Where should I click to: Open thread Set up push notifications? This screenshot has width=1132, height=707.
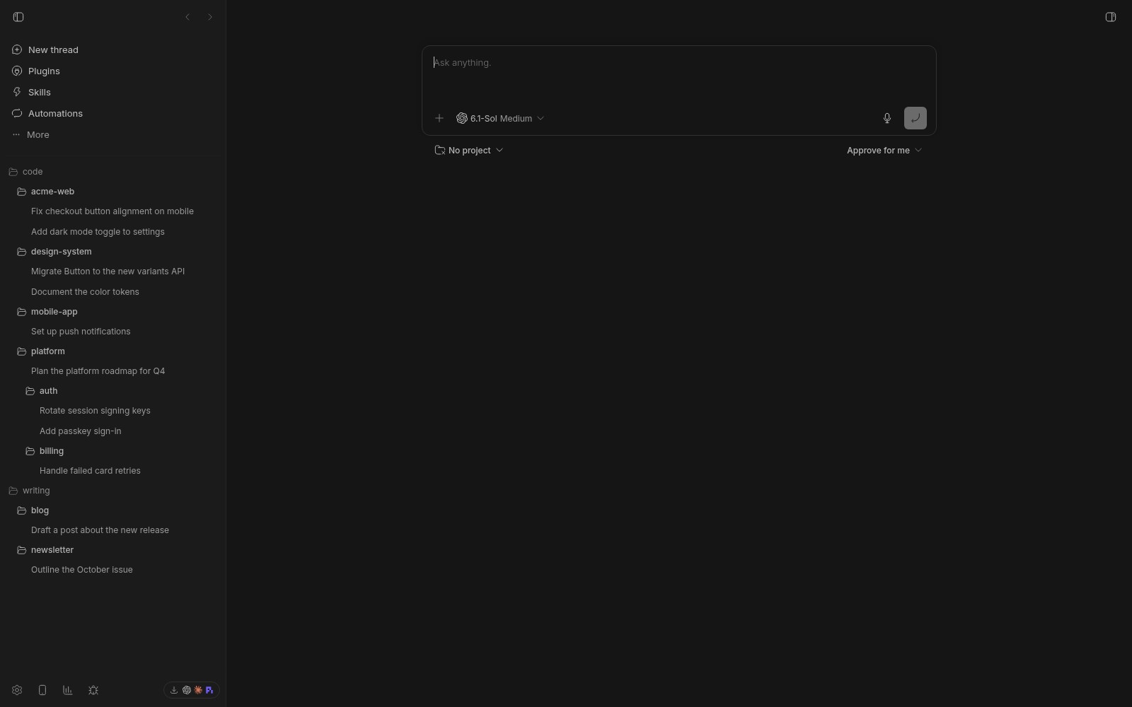point(113,332)
